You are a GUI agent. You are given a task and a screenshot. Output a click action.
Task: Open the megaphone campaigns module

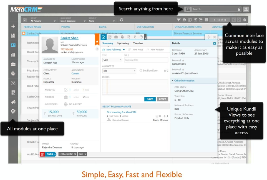13,102
